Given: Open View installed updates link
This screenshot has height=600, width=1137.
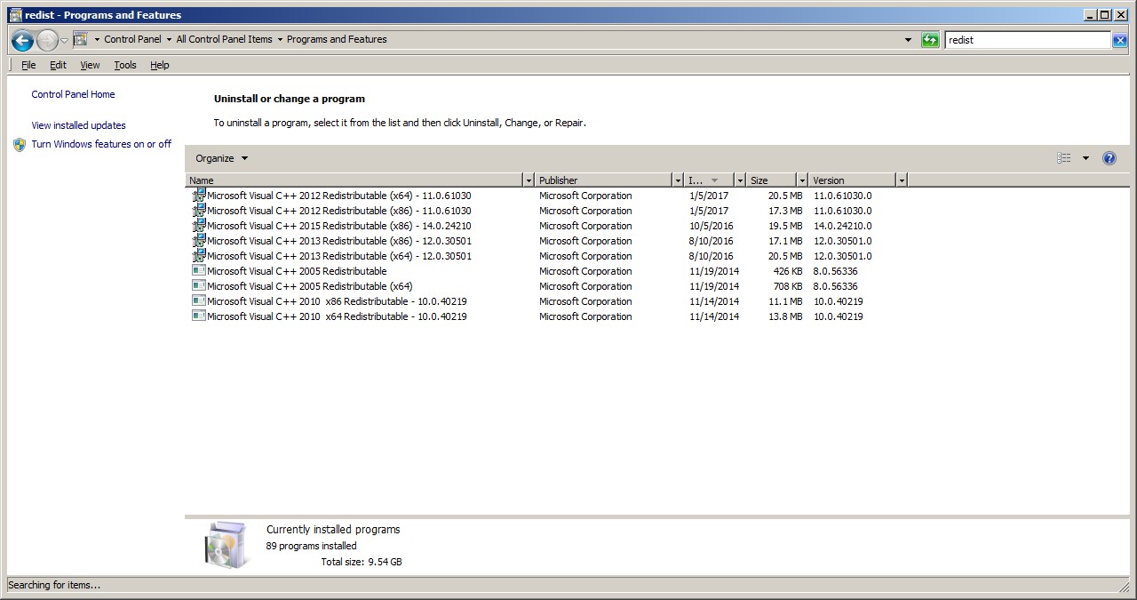Looking at the screenshot, I should point(78,125).
